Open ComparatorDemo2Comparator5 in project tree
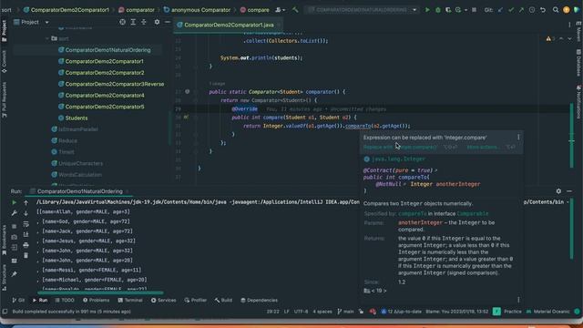583x328 pixels. 101,107
